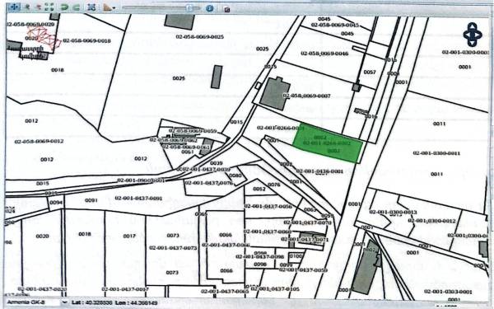The height and width of the screenshot is (309, 494).
Task: Click the Lon coordinate readout
Action: (136, 302)
